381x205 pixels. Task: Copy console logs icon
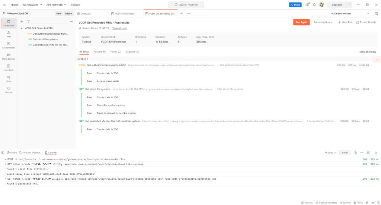click(x=355, y=153)
